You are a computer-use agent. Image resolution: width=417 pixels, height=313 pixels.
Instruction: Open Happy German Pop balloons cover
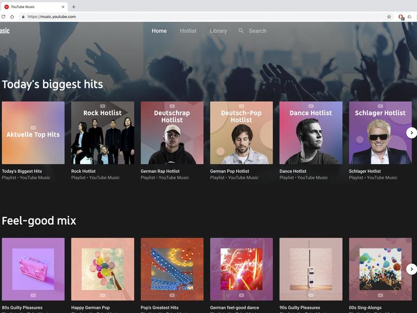[103, 269]
